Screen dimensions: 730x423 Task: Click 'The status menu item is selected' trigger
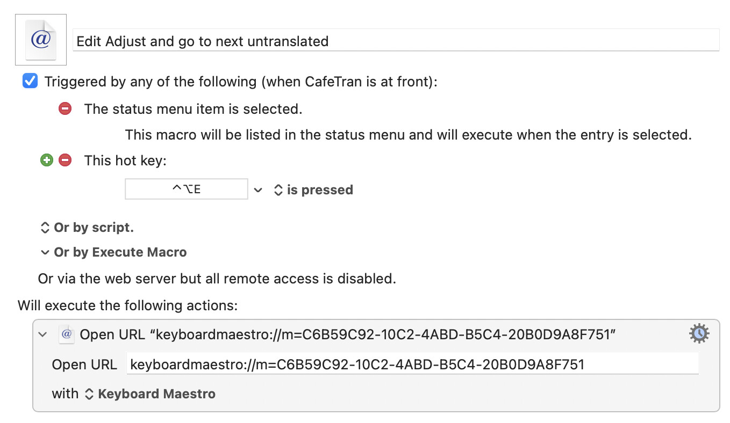194,109
